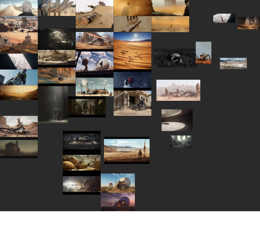This screenshot has width=260, height=230.
Task: Select the golden hazy desert landscape
Action: [x=19, y=93]
